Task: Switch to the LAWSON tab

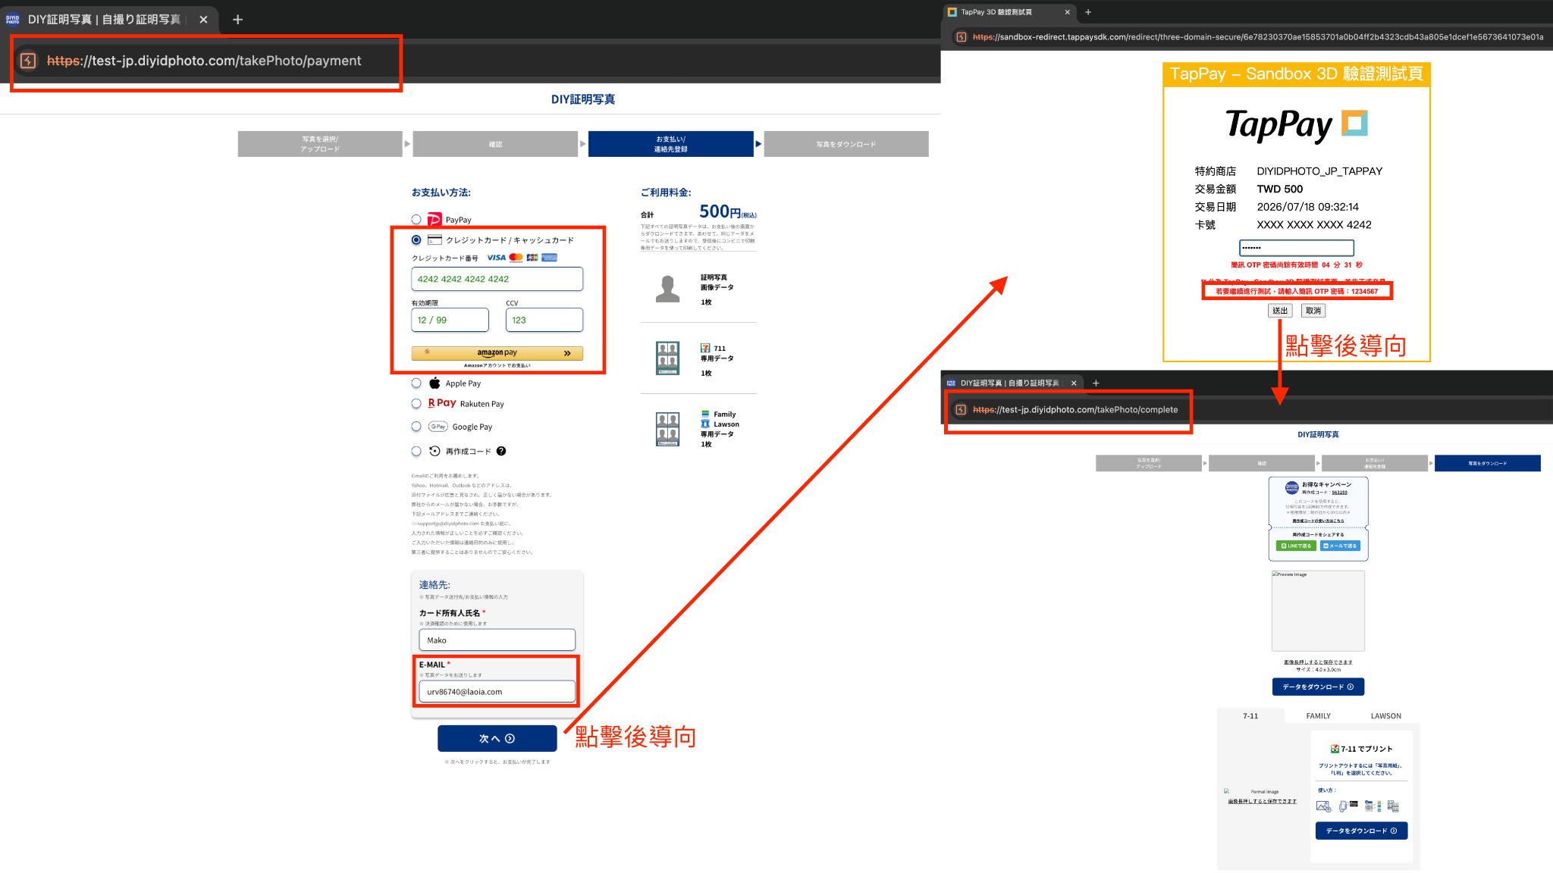Action: pyautogui.click(x=1386, y=716)
